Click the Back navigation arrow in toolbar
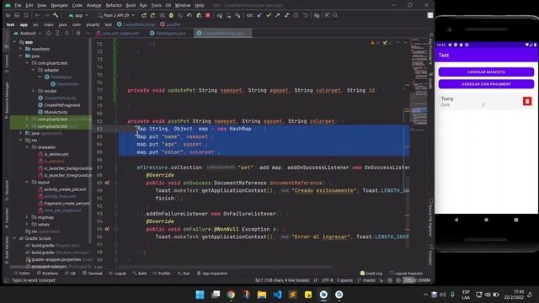Image resolution: width=539 pixels, height=303 pixels. pos(37,15)
